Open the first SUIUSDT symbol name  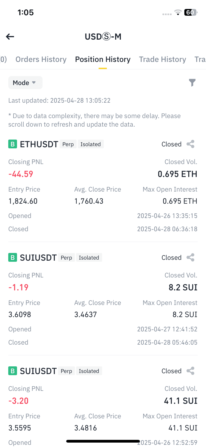tap(38, 258)
